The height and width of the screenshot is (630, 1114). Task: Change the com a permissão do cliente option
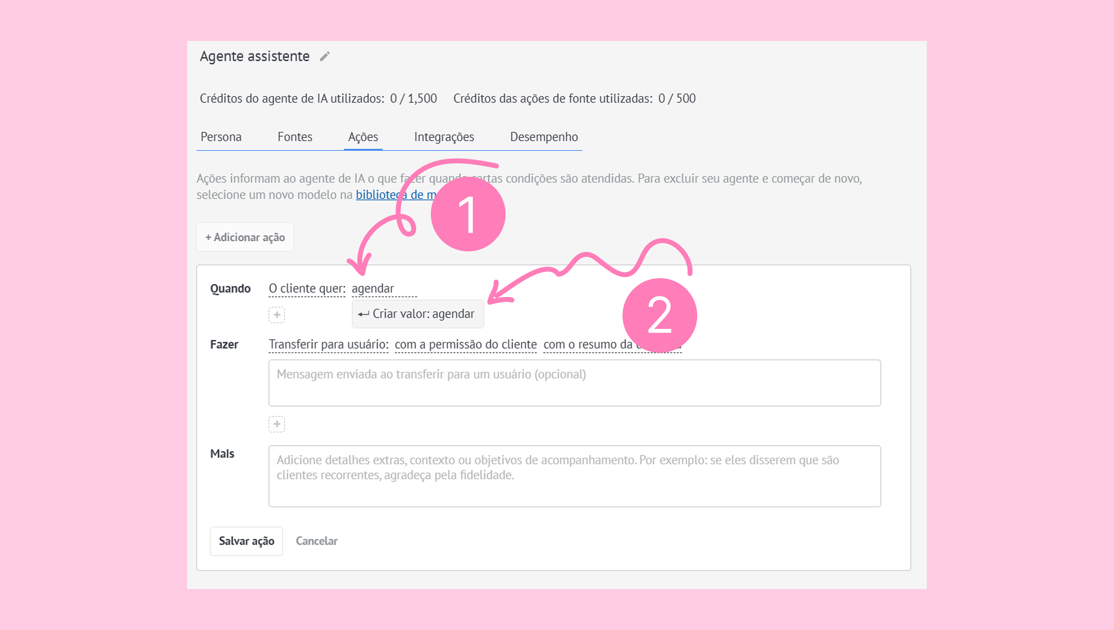tap(466, 344)
